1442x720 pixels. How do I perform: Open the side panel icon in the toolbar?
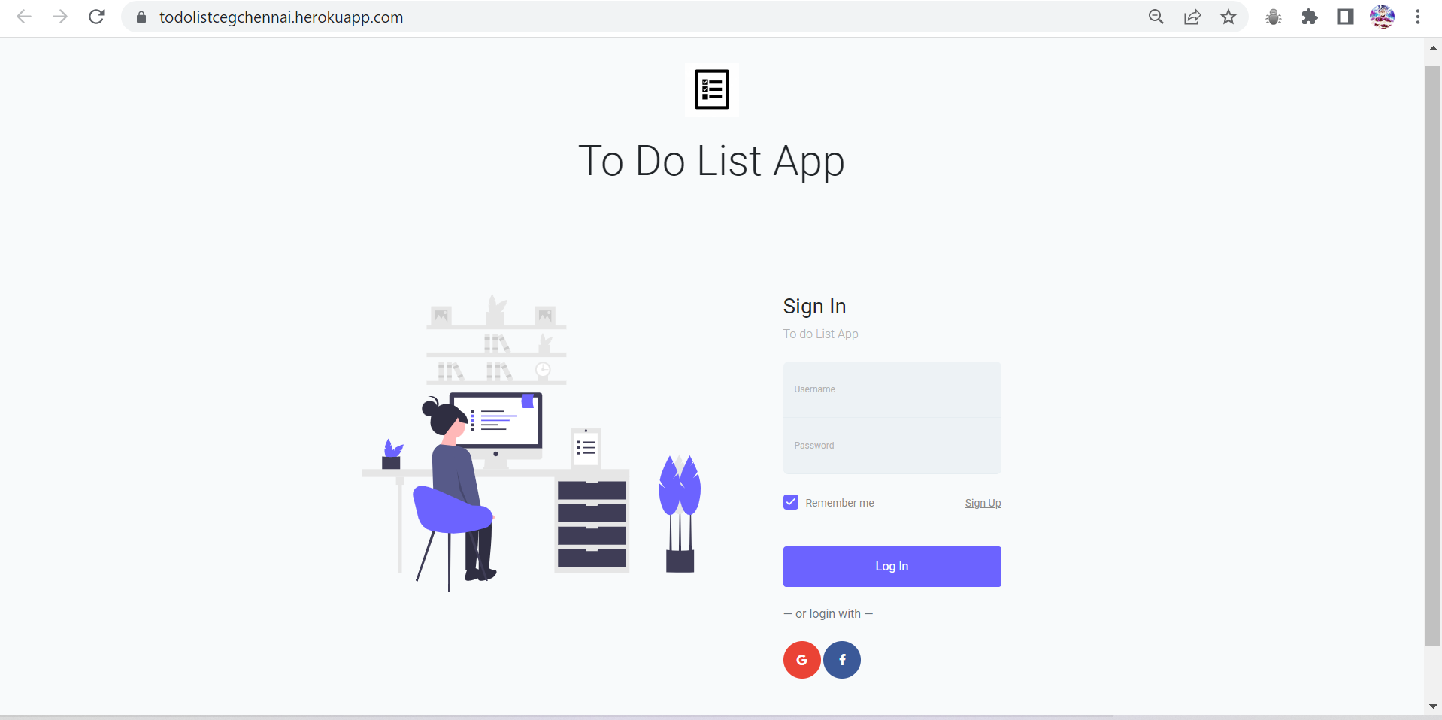1345,17
